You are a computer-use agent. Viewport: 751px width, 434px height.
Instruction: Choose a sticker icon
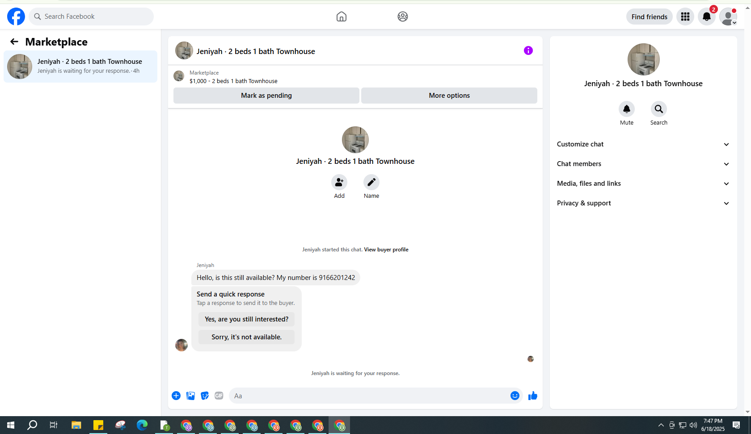(205, 396)
